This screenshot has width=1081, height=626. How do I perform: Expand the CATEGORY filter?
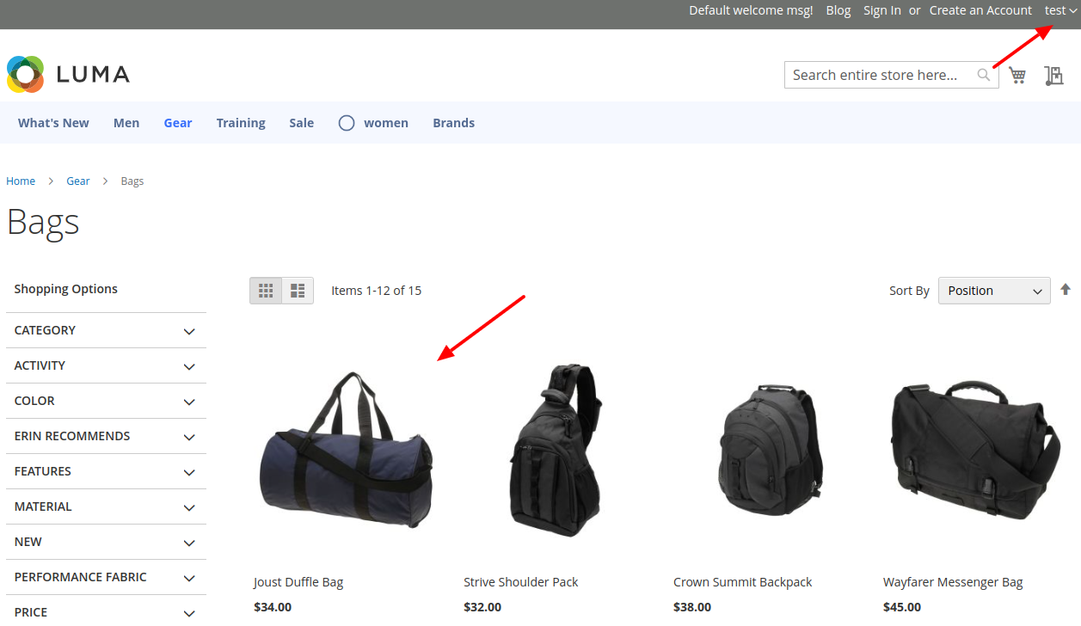pyautogui.click(x=106, y=330)
